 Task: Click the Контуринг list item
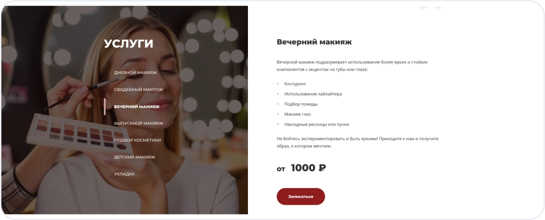295,84
